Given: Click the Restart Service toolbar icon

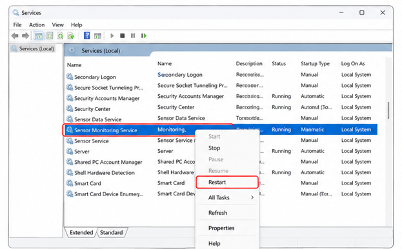Looking at the screenshot, I should (143, 35).
